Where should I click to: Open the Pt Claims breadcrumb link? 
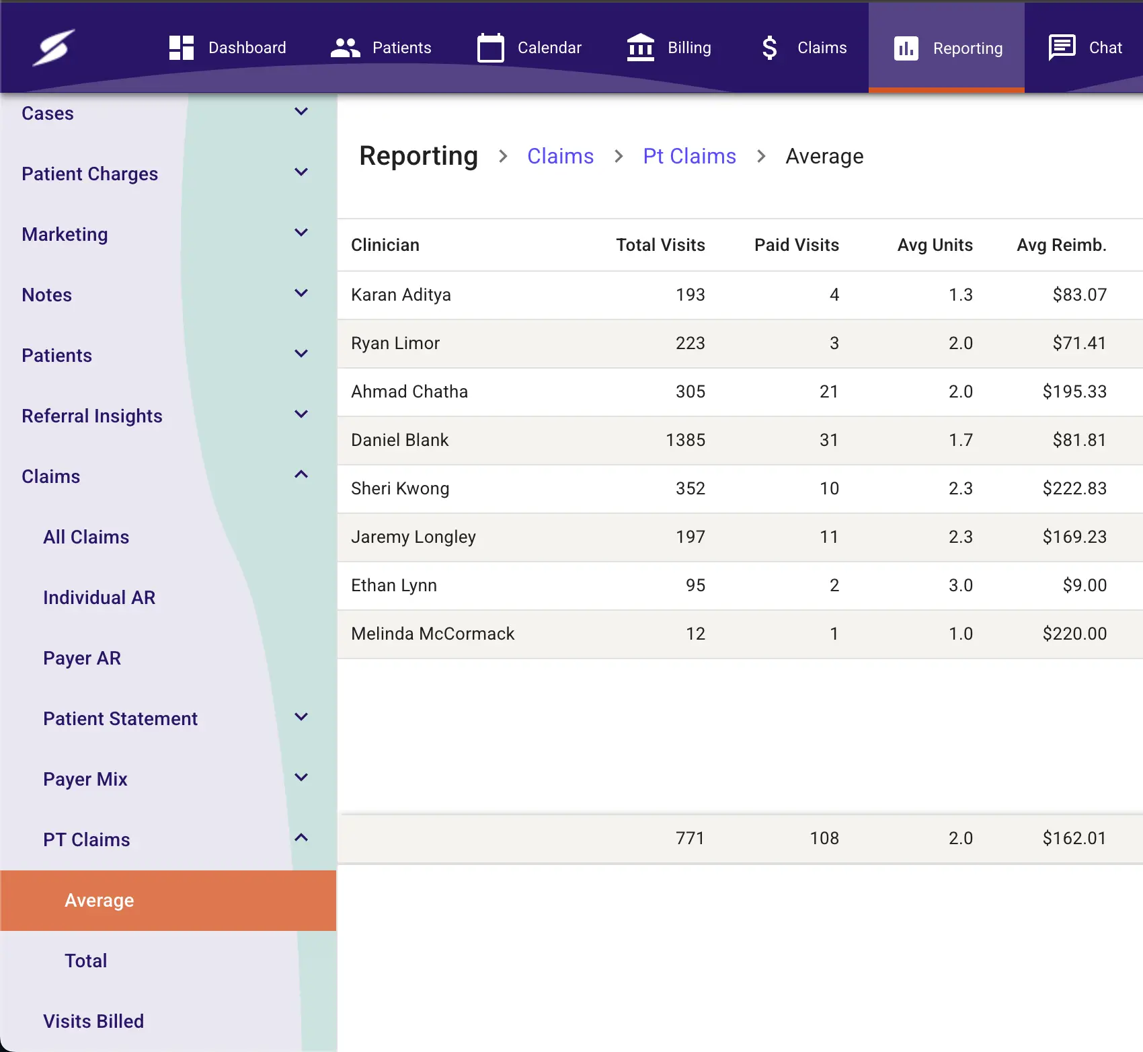(688, 155)
